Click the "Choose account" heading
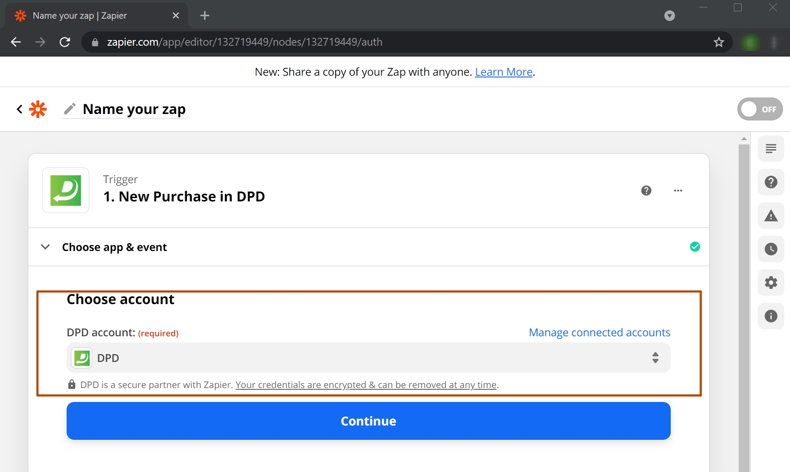Screen dimensions: 790x472 pos(121,299)
